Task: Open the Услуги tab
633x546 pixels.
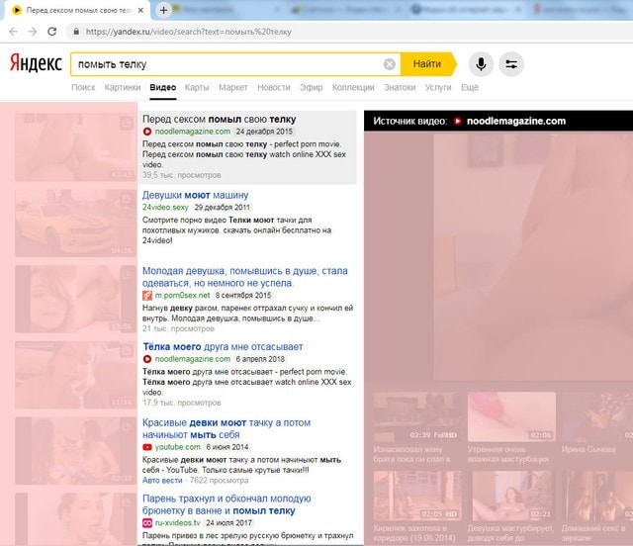Action: (x=438, y=88)
